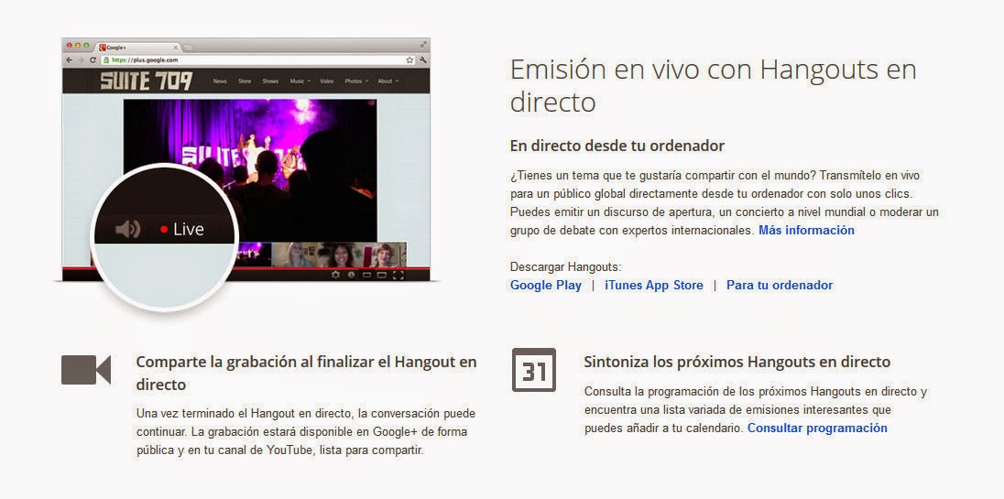This screenshot has height=499, width=1004.
Task: Click the Descargar Hangouts label
Action: (566, 266)
